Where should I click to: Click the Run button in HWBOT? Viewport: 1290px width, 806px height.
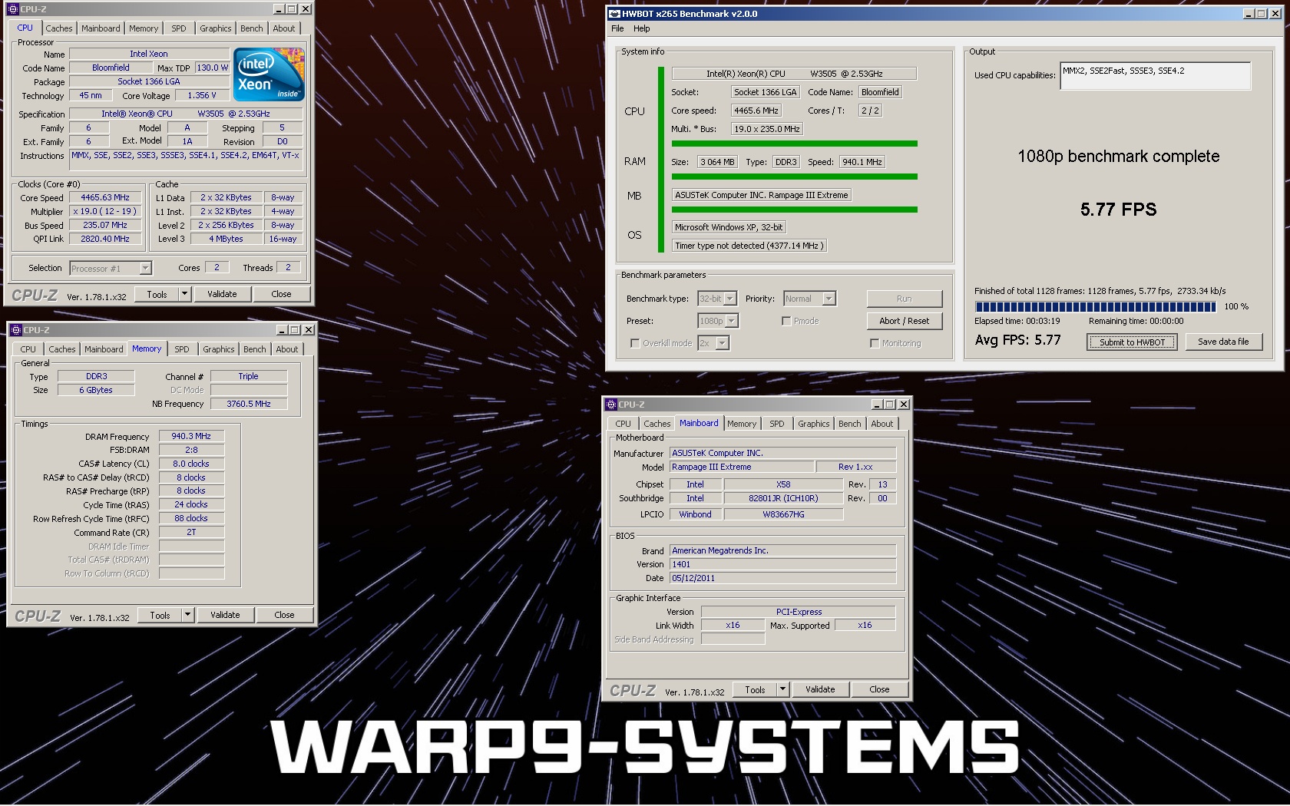904,299
